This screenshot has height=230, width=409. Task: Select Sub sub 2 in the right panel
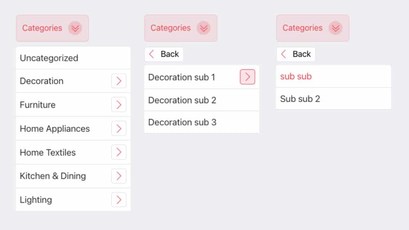[300, 99]
